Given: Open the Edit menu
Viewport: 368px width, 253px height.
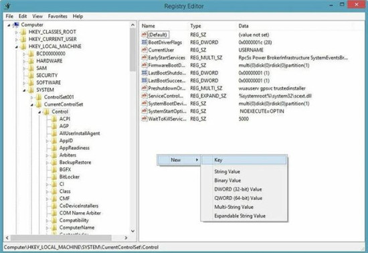Looking at the screenshot, I should [23, 16].
